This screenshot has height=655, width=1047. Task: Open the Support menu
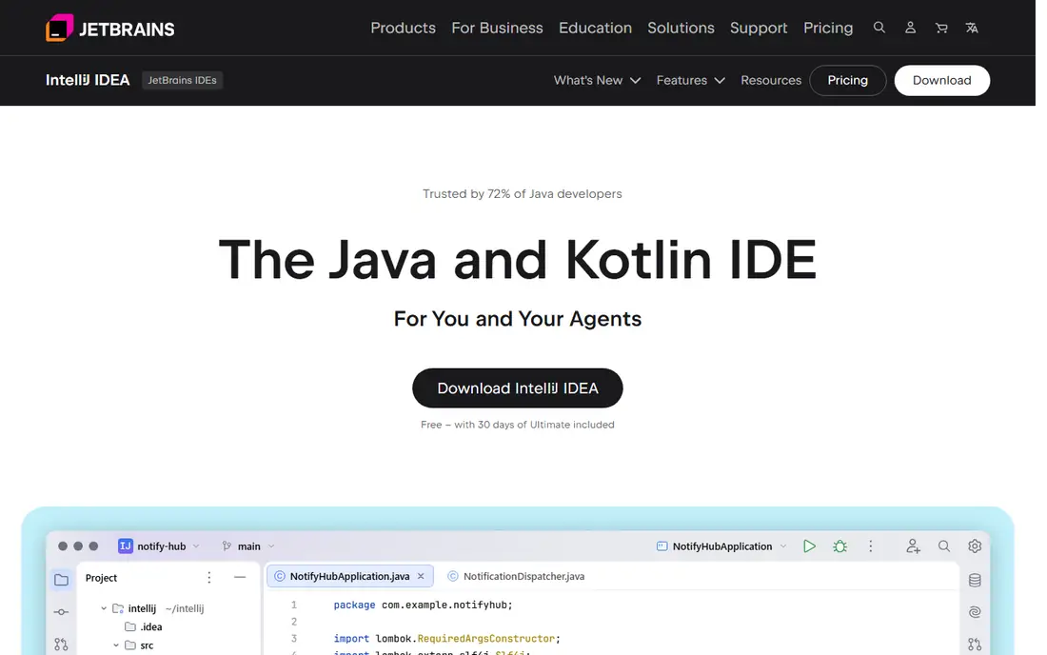tap(759, 28)
